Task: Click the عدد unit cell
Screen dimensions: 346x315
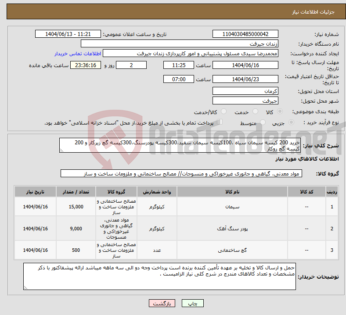Action: pyautogui.click(x=157, y=250)
